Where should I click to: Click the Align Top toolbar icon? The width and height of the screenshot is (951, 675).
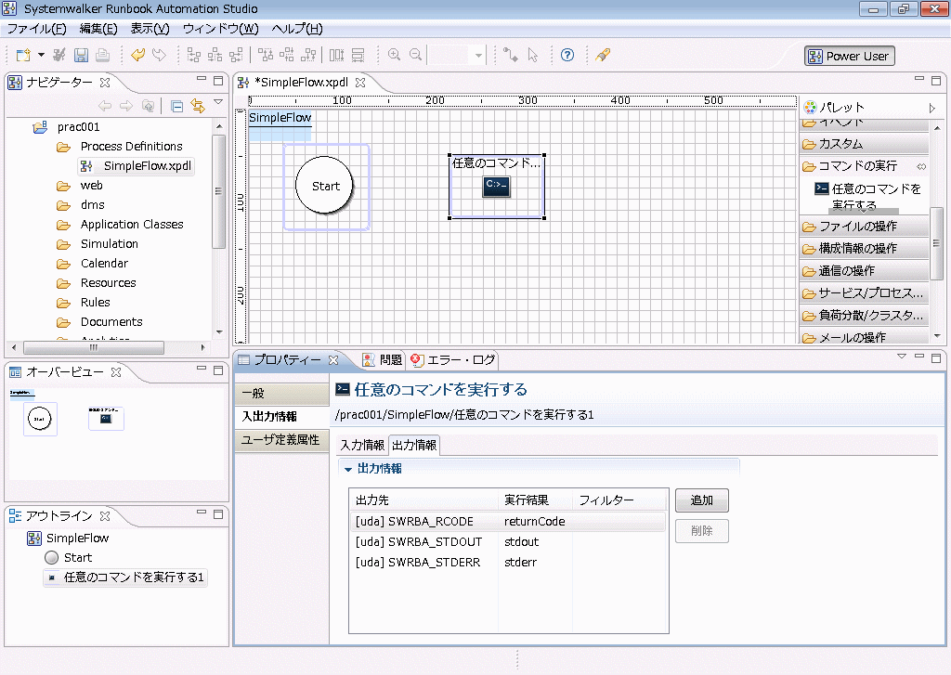265,55
